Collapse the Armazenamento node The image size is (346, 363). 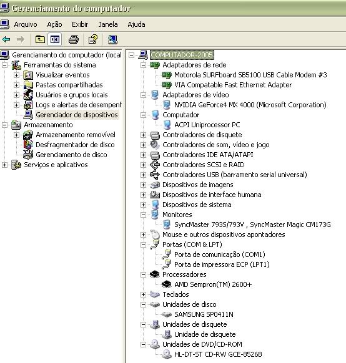point(4,125)
